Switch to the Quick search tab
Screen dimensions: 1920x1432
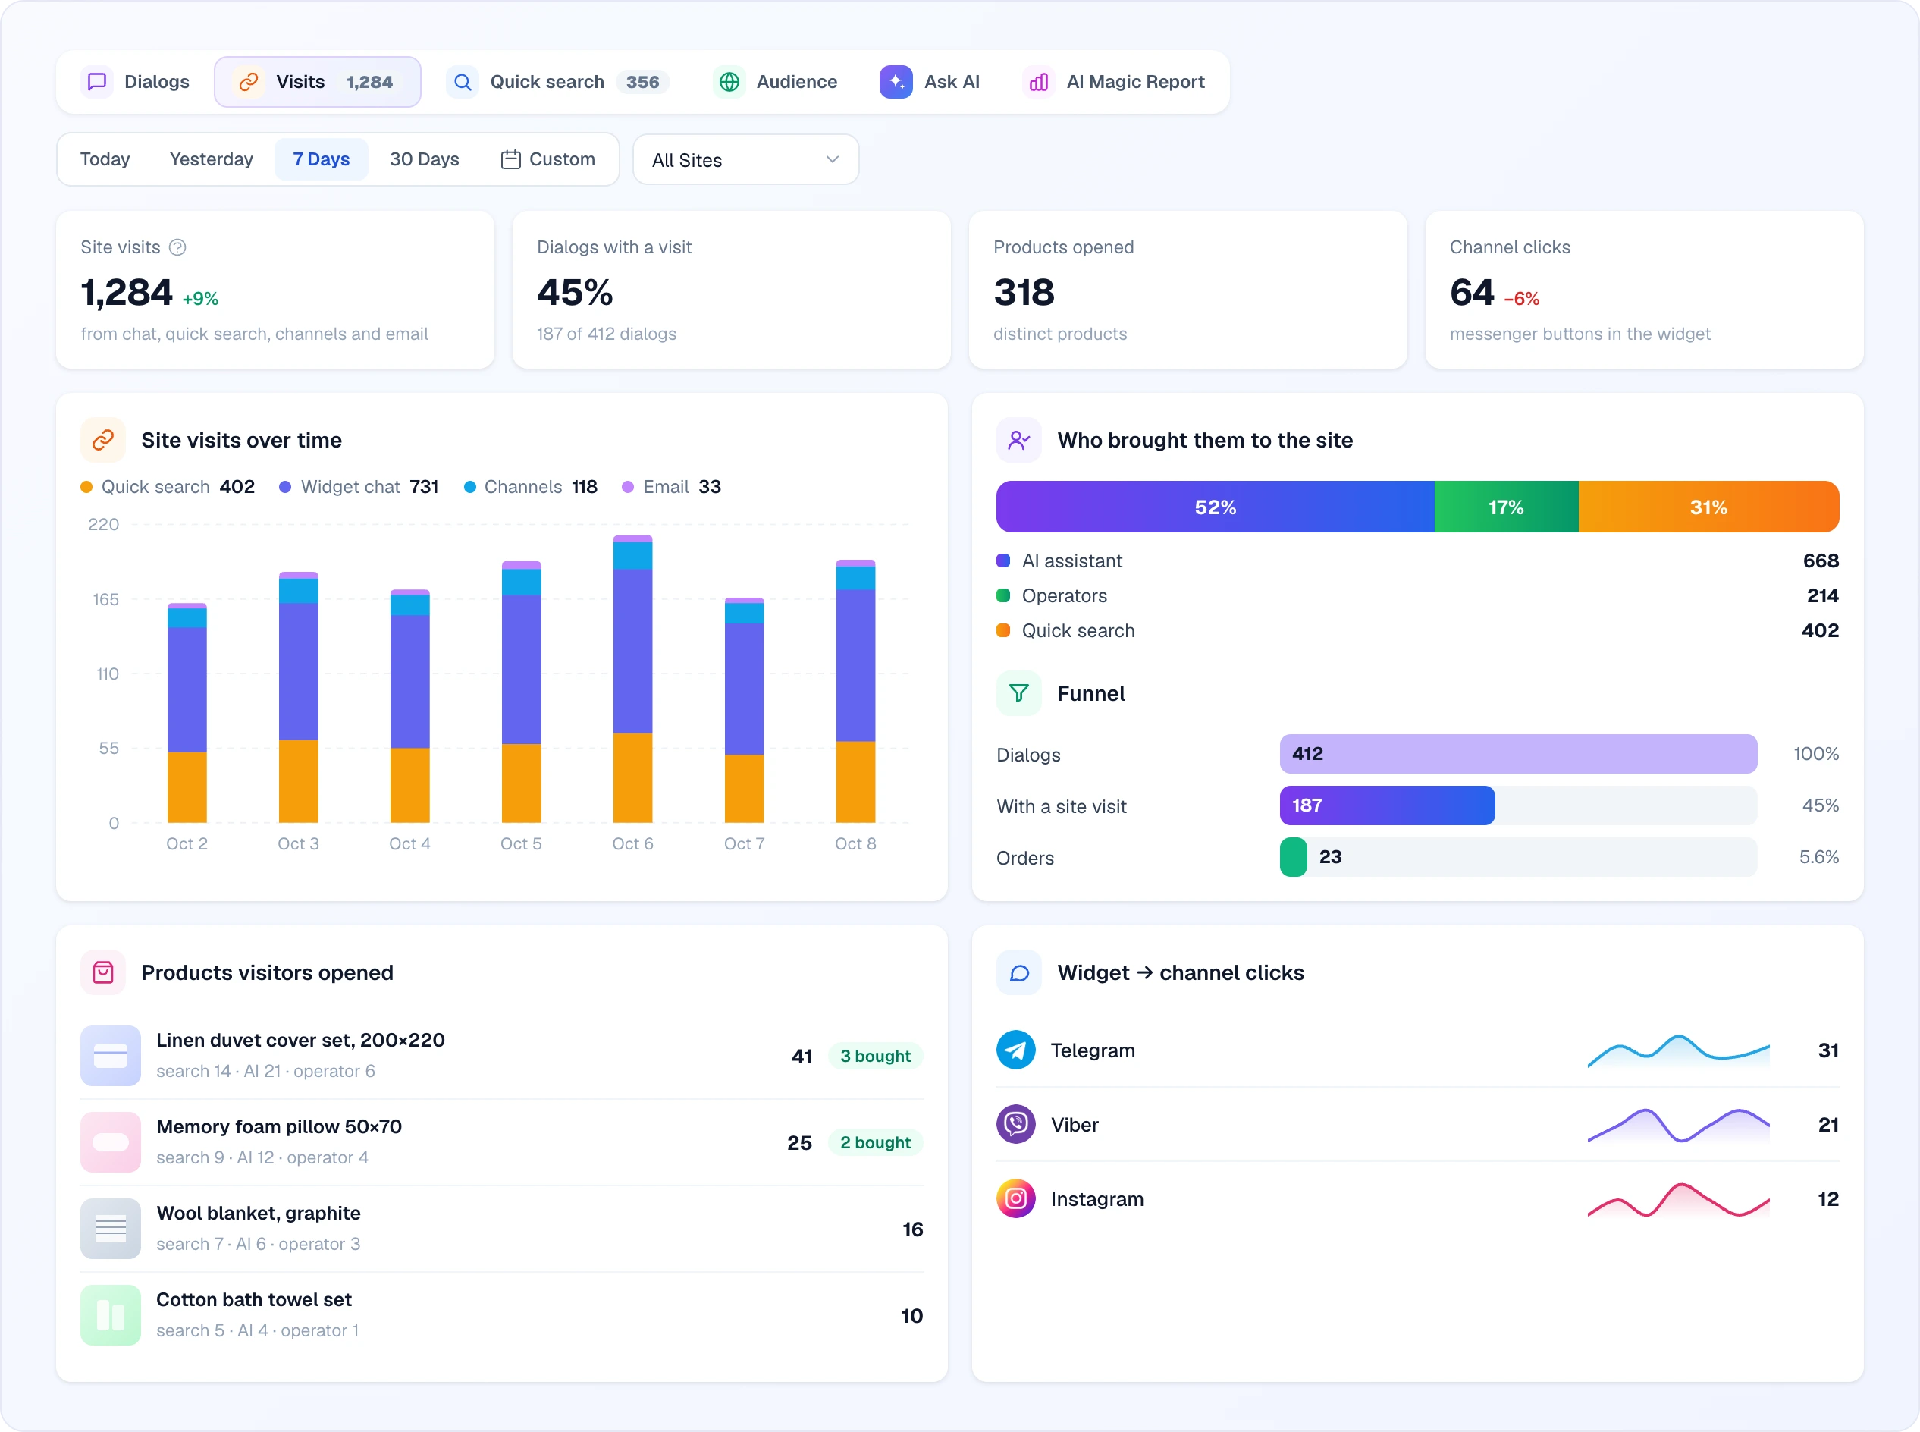tap(558, 81)
